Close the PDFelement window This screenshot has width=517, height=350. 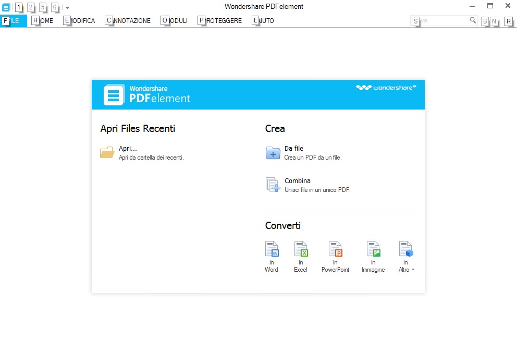pos(508,6)
